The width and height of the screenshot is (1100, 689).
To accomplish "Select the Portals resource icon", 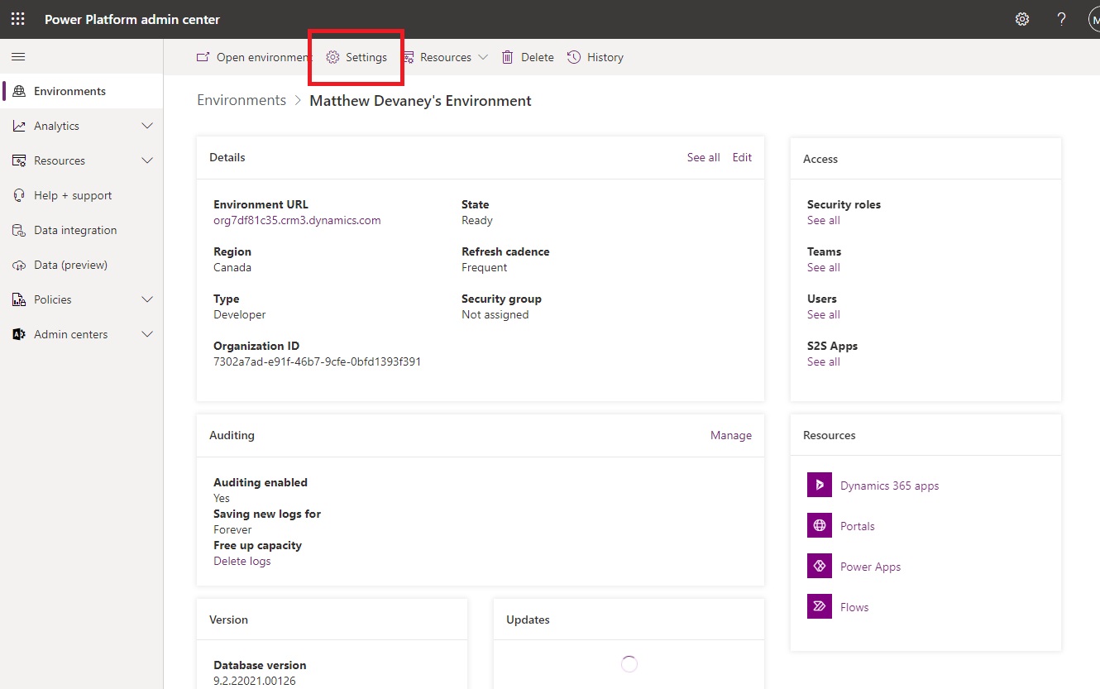I will tap(819, 525).
